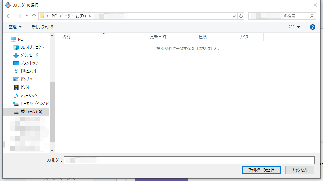
Task: Select PC in the address breadcrumb
Action: pyautogui.click(x=54, y=16)
